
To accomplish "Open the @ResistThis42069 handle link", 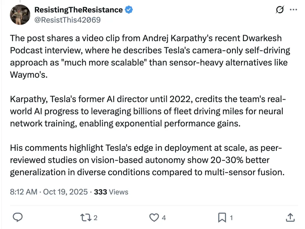I will [x=67, y=20].
